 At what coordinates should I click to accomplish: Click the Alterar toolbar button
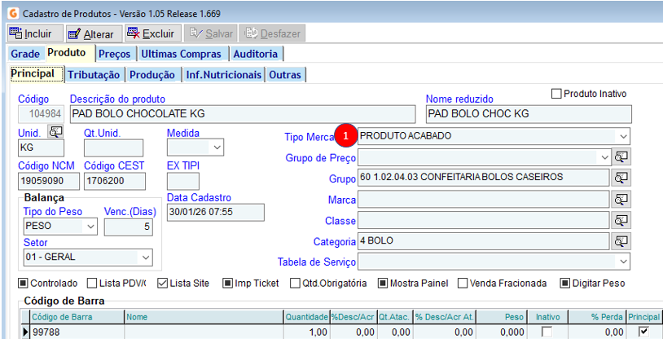91,33
